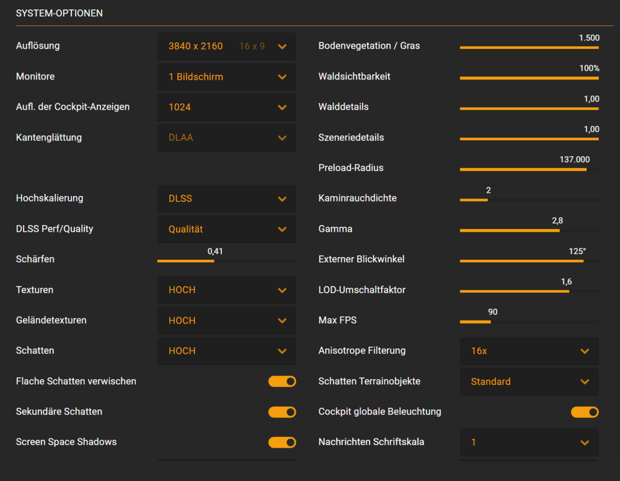Open the Texturen dropdown chevron
The image size is (620, 481).
(x=282, y=290)
